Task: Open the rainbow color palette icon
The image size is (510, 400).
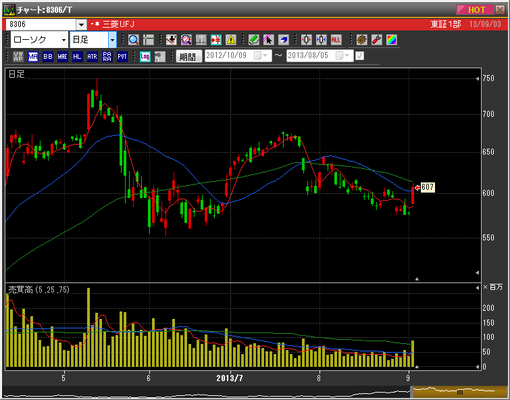Action: click(x=391, y=40)
